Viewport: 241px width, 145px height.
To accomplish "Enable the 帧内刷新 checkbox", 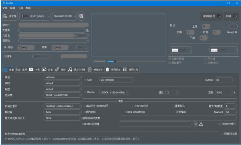I will pos(84,112).
